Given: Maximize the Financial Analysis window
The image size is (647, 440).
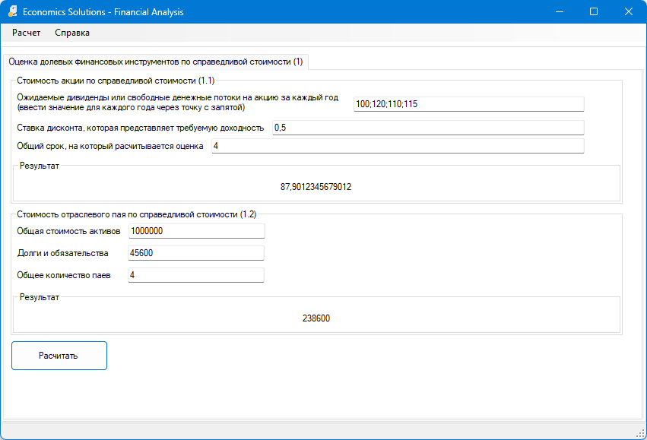Looking at the screenshot, I should pos(594,12).
